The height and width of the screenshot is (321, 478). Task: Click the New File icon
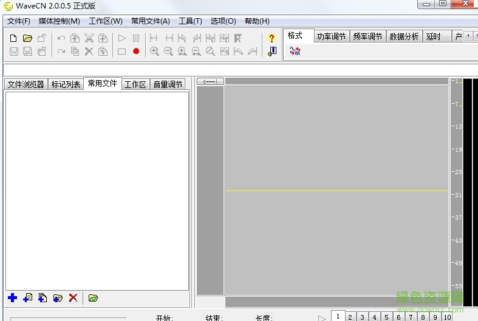[13, 38]
